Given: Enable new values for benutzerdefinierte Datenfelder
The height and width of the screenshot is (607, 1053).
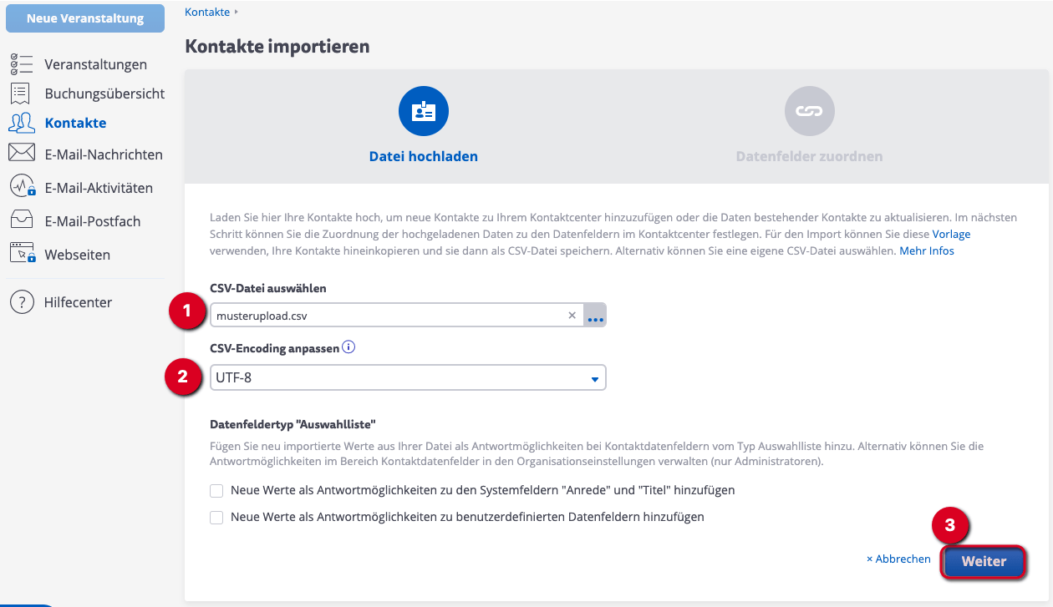Looking at the screenshot, I should pyautogui.click(x=216, y=518).
